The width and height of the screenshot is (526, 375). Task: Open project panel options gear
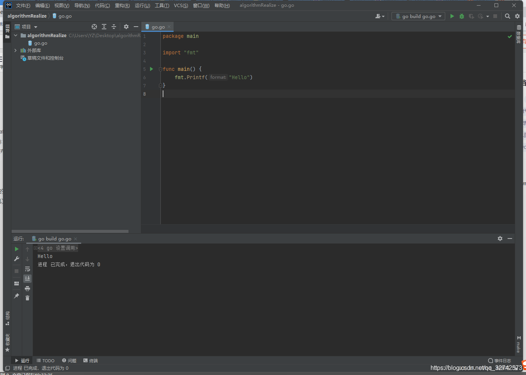click(126, 27)
